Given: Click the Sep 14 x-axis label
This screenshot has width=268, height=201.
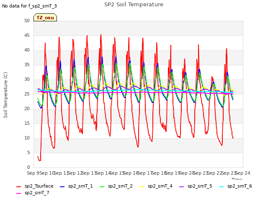Looking at the screenshot, I should pos(103,173).
